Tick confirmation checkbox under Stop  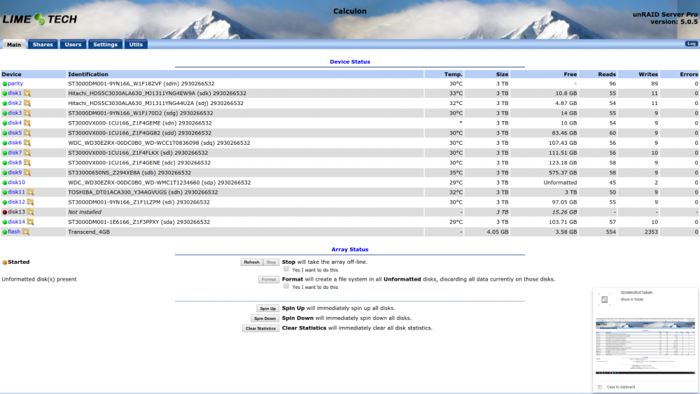(x=286, y=269)
